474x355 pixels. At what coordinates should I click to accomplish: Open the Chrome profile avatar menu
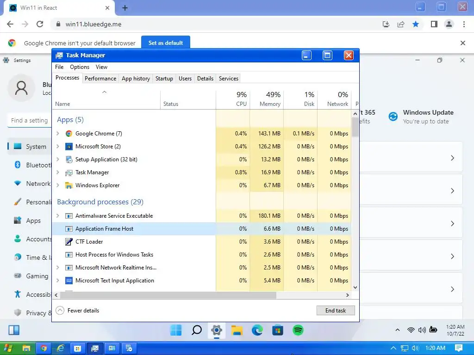449,24
